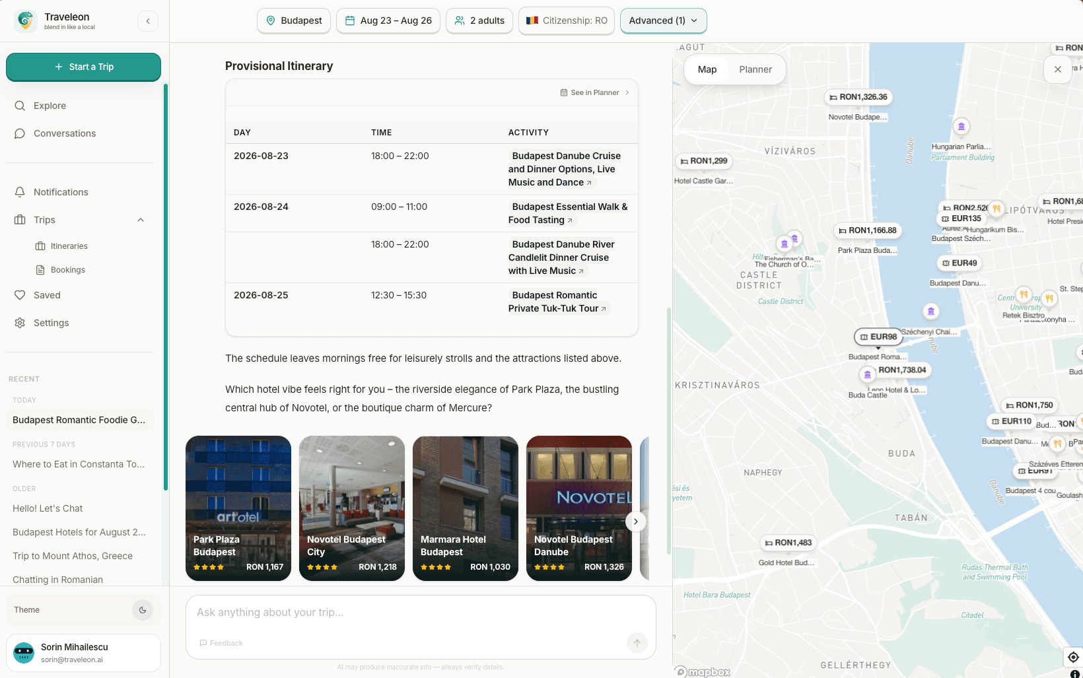This screenshot has width=1083, height=678.
Task: Click the RON1,326.36 hotel map marker
Action: (x=858, y=97)
